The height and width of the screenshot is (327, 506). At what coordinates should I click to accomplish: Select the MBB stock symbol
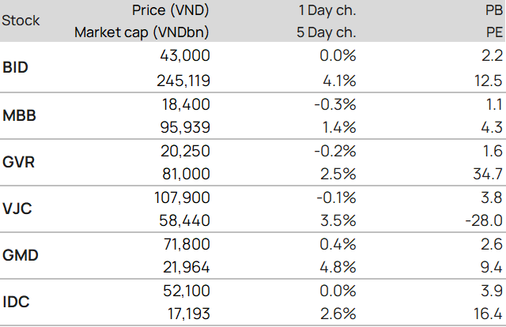click(18, 115)
